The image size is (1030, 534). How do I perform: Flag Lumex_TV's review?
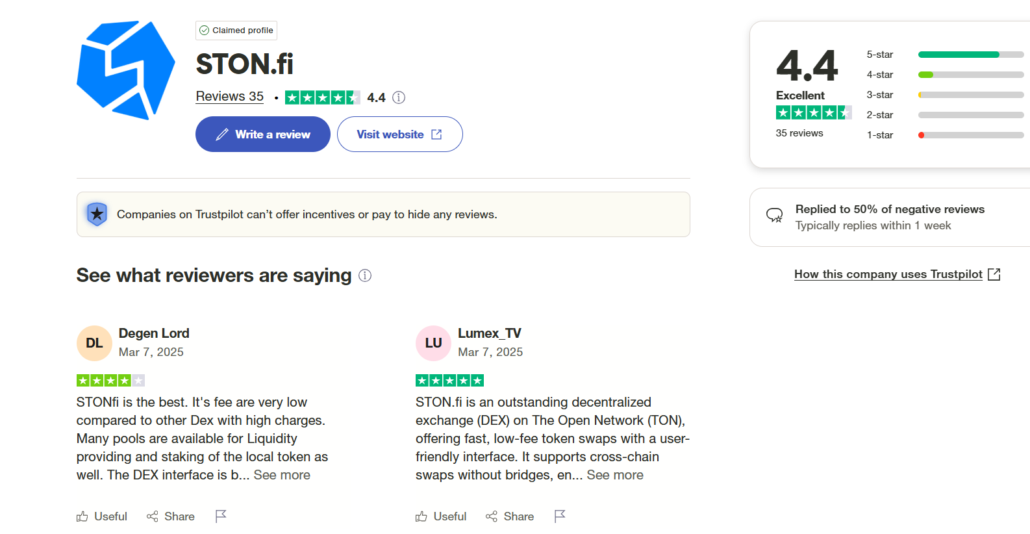(560, 516)
